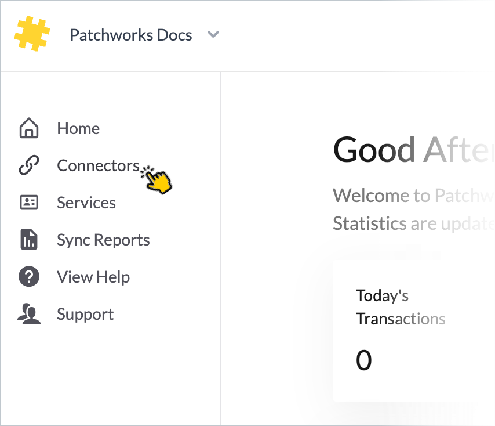Open Sync Reports page
Image resolution: width=495 pixels, height=426 pixels.
(x=103, y=240)
